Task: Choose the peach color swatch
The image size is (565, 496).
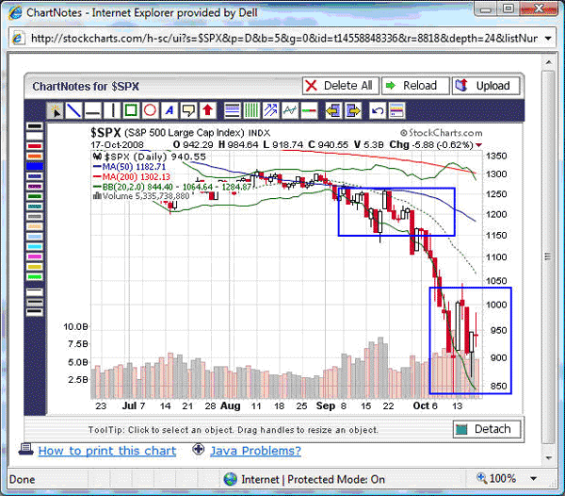Action: (35, 226)
